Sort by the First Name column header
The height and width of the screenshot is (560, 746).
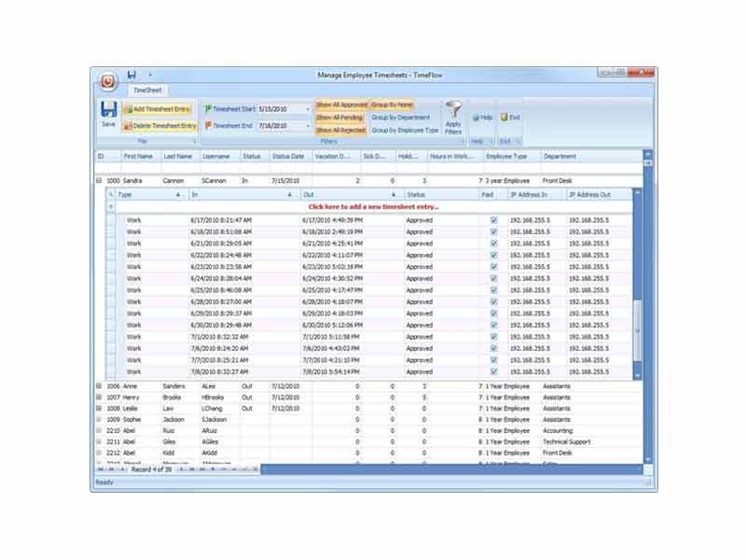click(142, 156)
